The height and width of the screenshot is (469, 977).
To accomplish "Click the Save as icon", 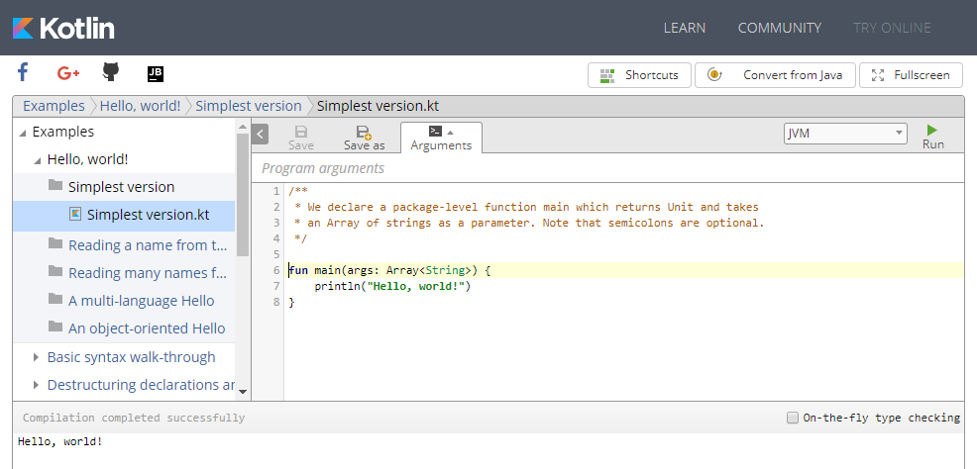I will click(364, 132).
